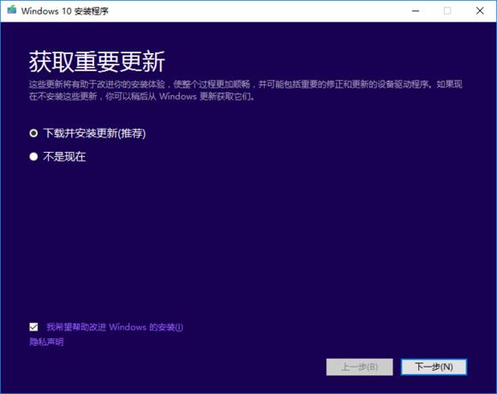Open the "隐私声明" link
Image resolution: width=497 pixels, height=394 pixels.
(46, 342)
